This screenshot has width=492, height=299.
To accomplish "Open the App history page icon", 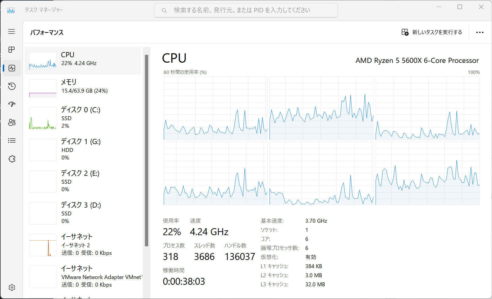I will [12, 86].
